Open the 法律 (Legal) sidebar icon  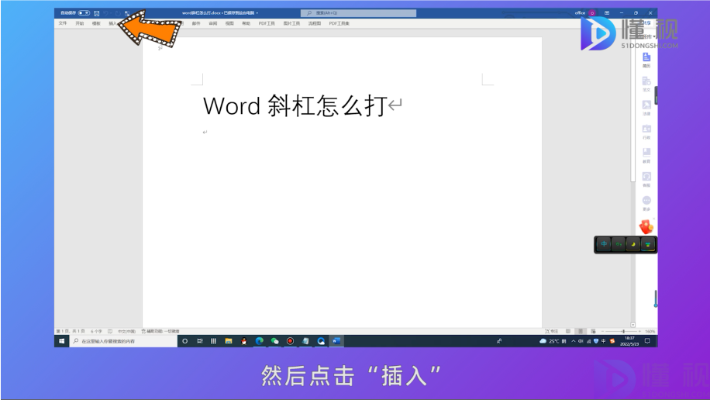[x=646, y=107]
